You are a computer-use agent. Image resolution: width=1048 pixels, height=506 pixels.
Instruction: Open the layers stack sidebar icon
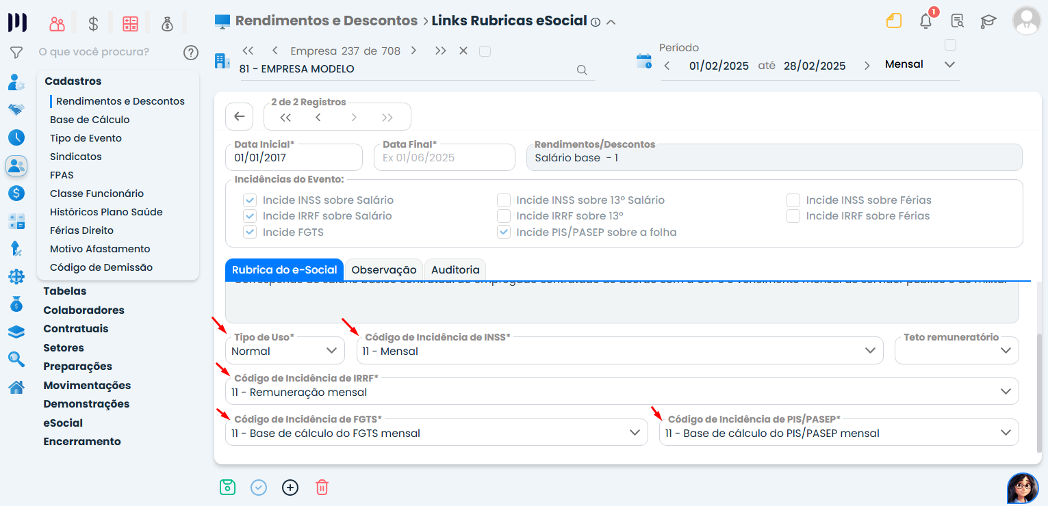[x=16, y=332]
